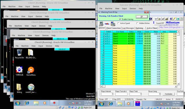Click the Kembalian button

point(169,94)
